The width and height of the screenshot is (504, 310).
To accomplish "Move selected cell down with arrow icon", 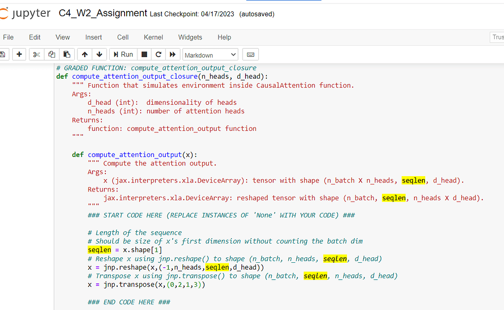I will [99, 55].
